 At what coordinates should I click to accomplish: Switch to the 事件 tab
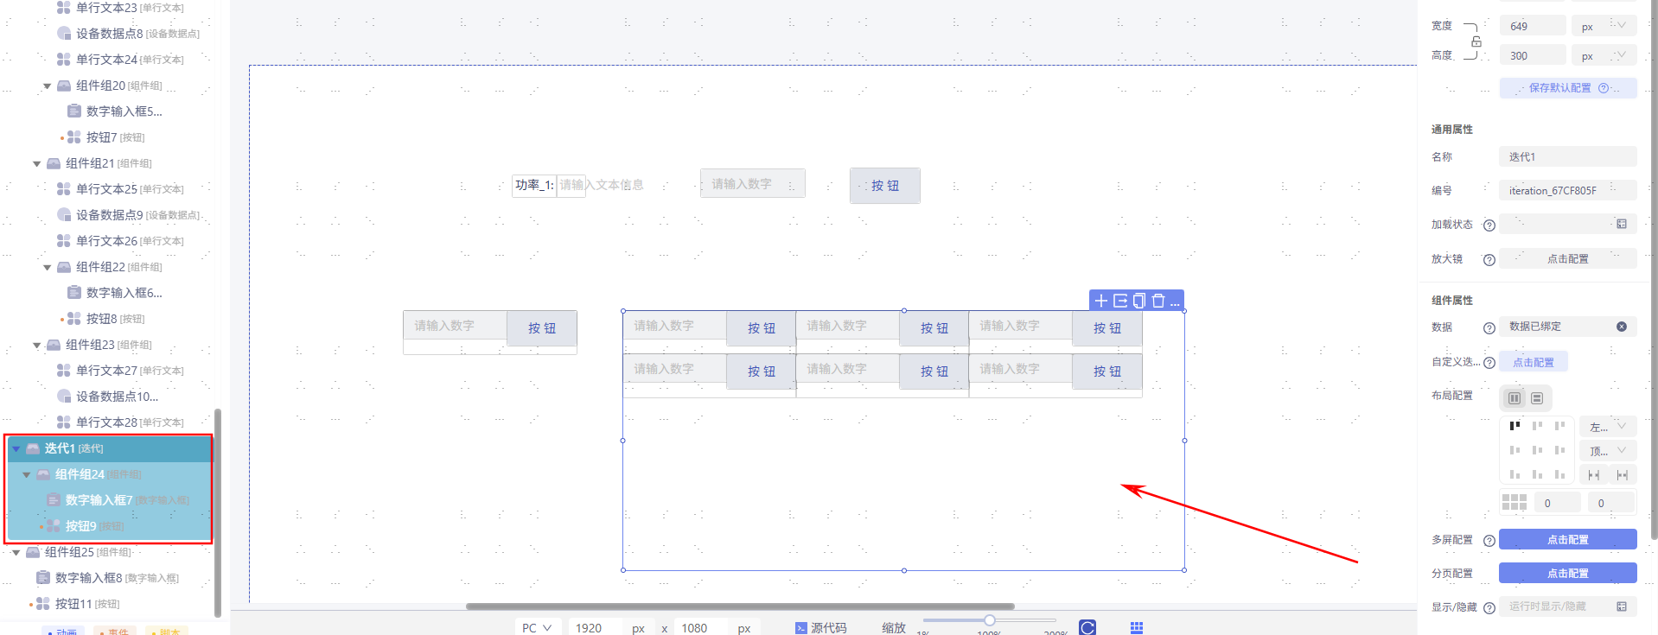click(x=115, y=631)
